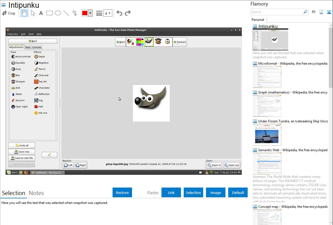Switch to the Personal tab
Image resolution: width=333 pixels, height=225 pixels.
258,20
